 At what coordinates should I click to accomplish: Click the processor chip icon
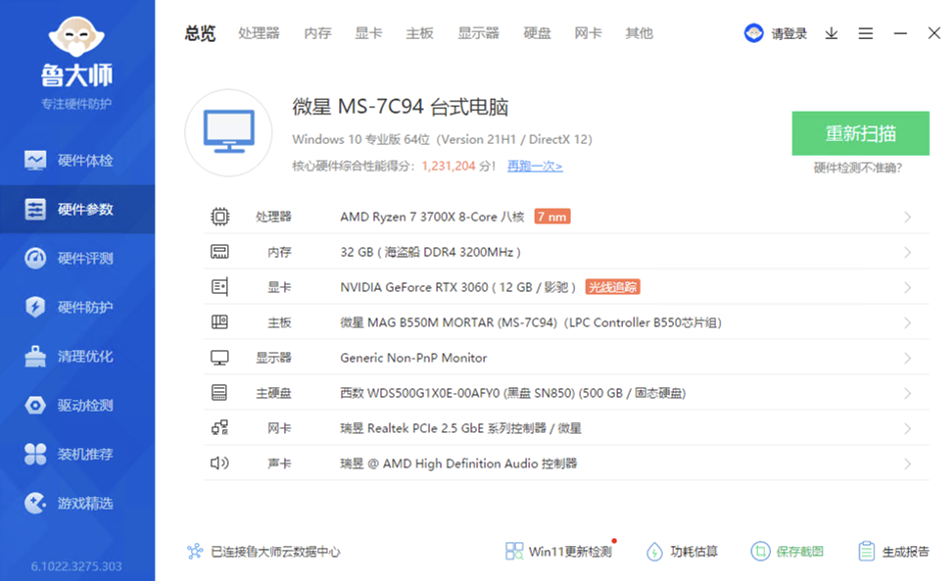(x=220, y=216)
